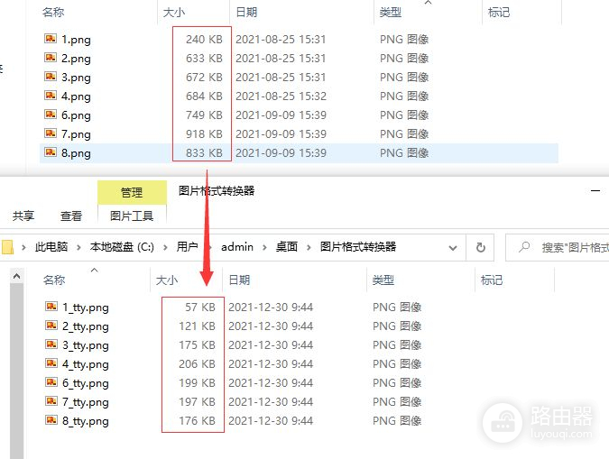Select the 7.png file icon
609x459 pixels.
(x=51, y=133)
